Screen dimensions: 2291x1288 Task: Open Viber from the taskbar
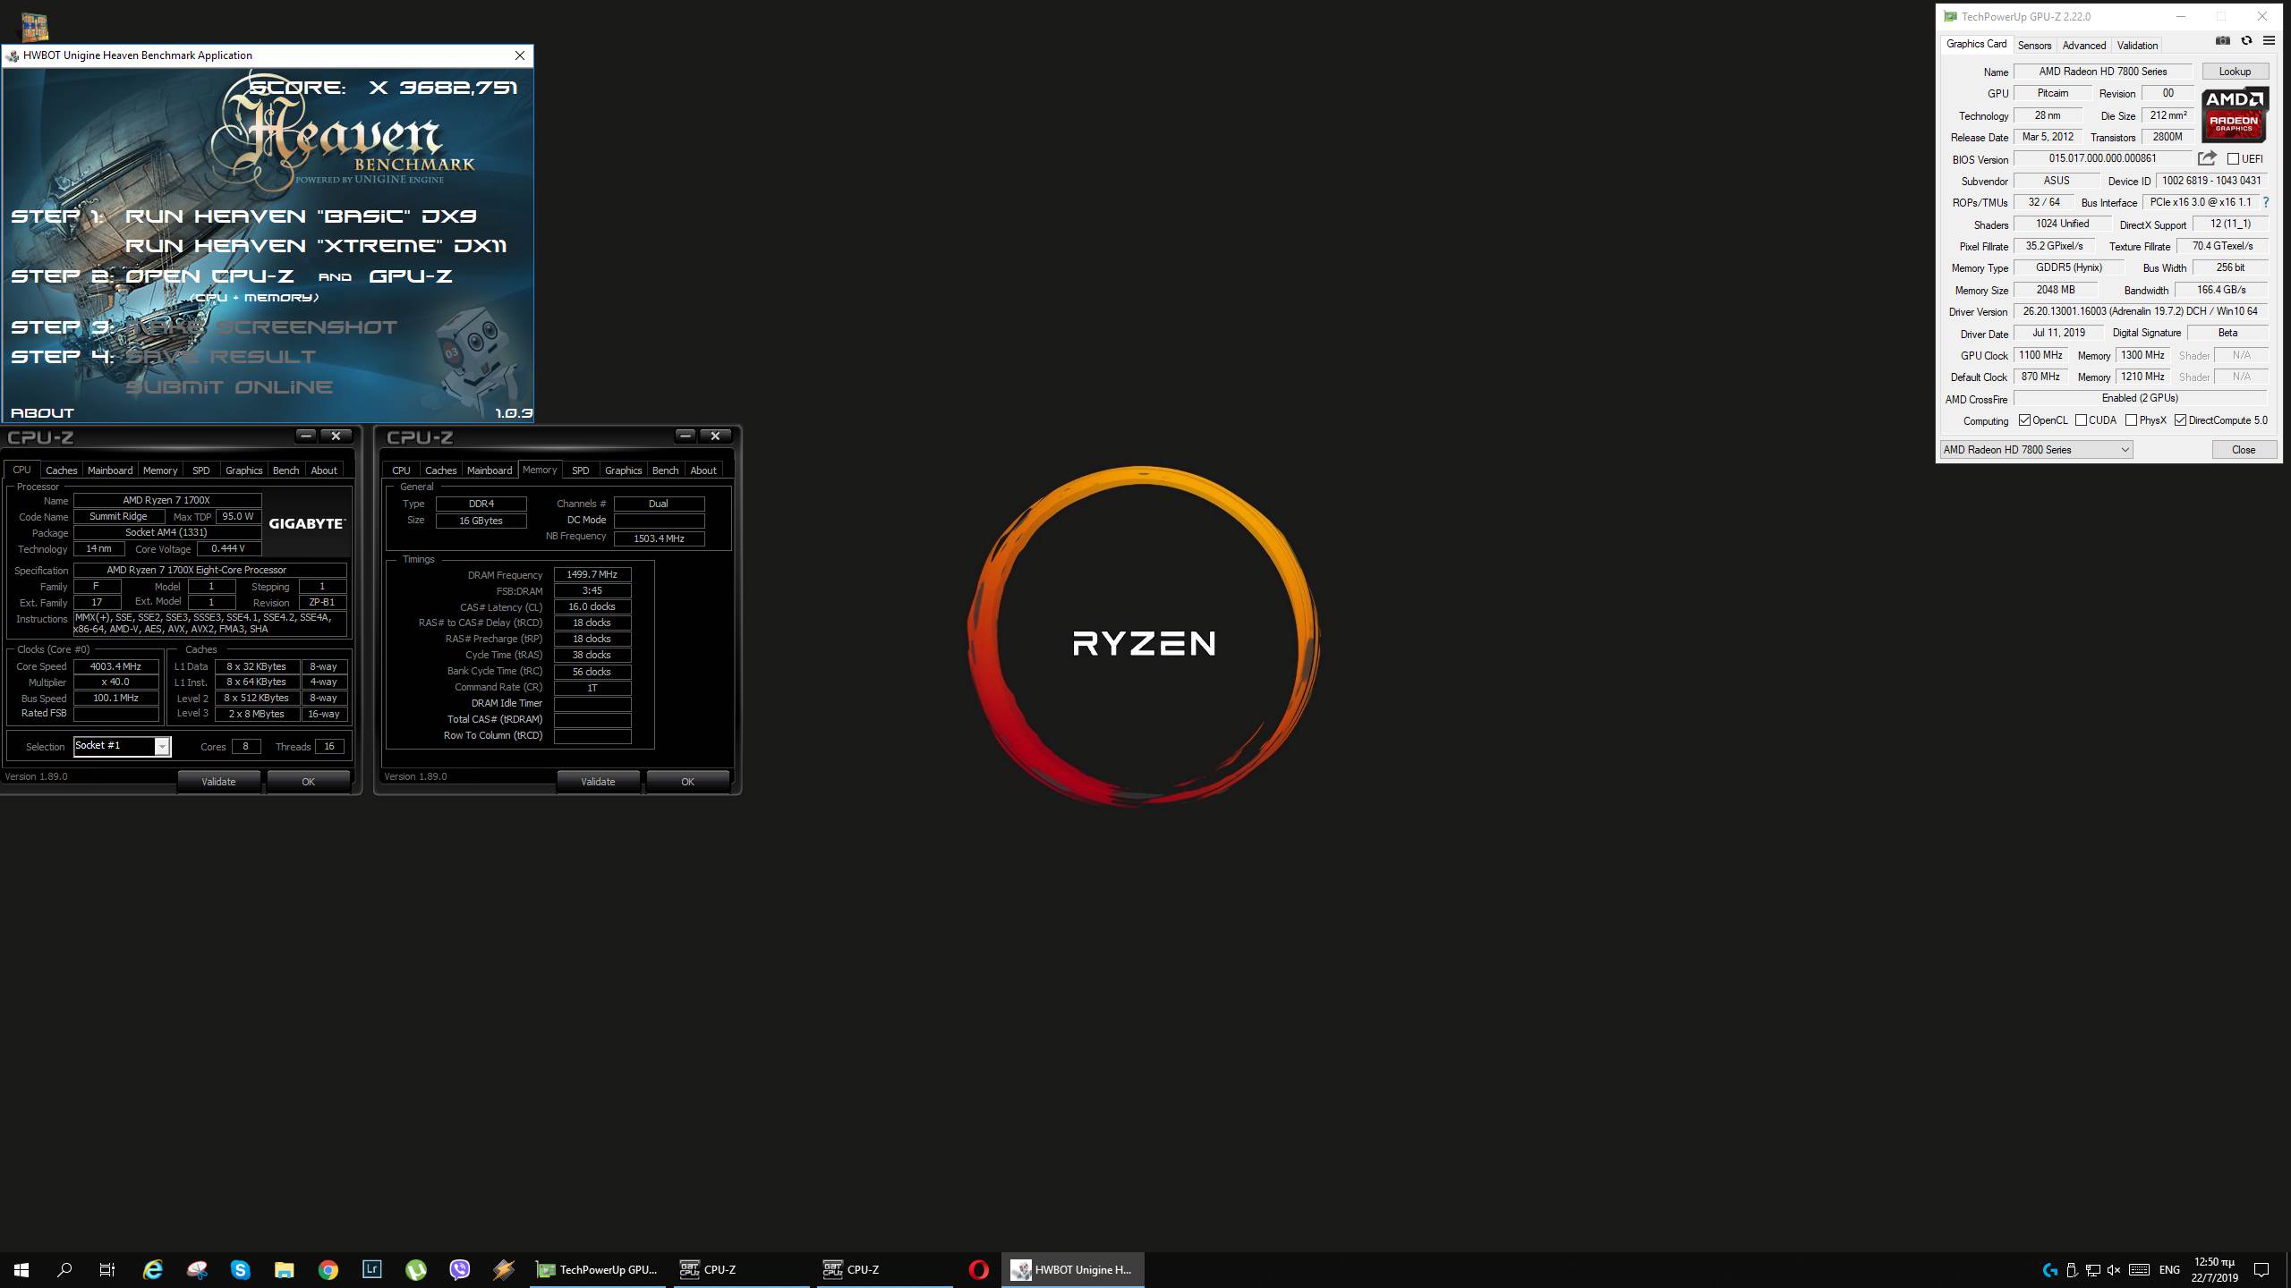click(x=459, y=1269)
